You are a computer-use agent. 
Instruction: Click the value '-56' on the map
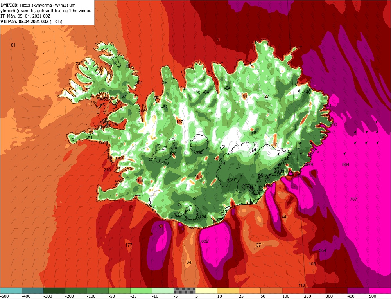[165, 83]
